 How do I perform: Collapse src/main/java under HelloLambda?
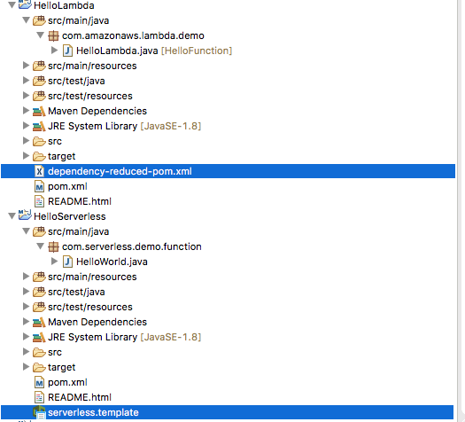[x=26, y=20]
